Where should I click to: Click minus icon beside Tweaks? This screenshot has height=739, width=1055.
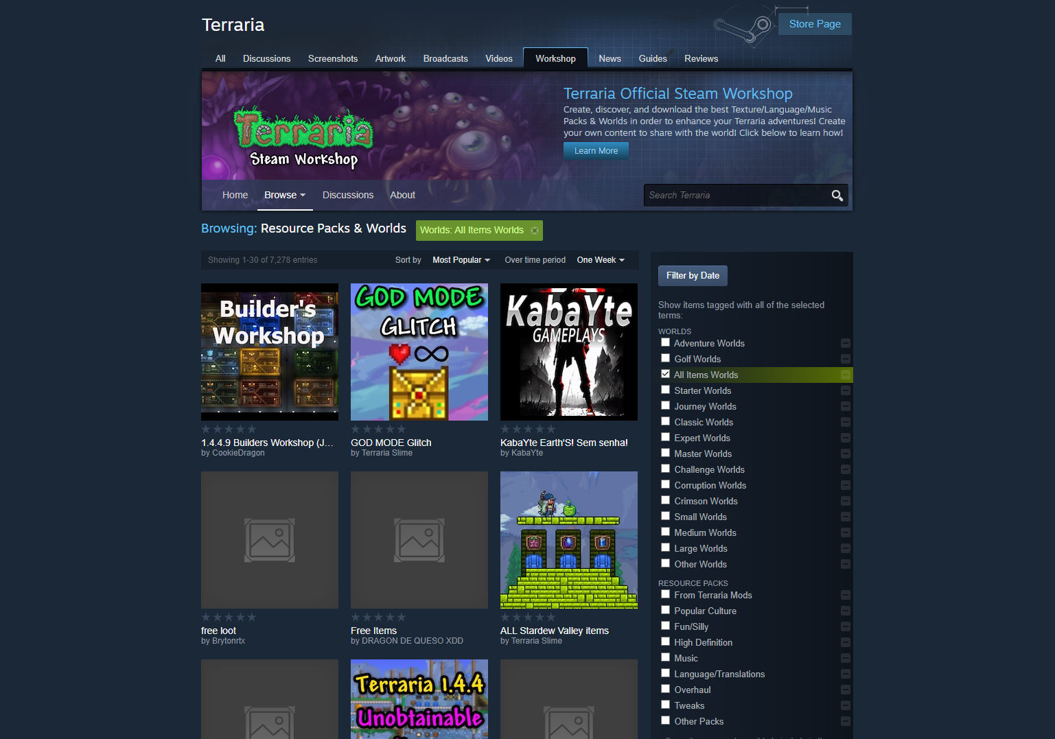tap(846, 705)
